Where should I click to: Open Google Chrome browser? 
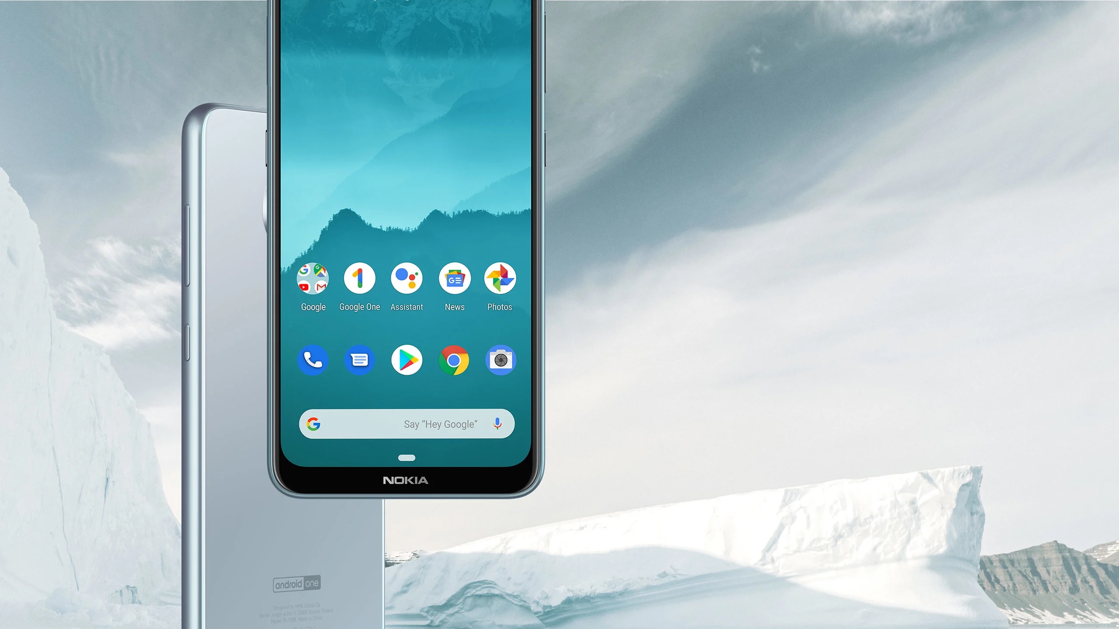(453, 359)
